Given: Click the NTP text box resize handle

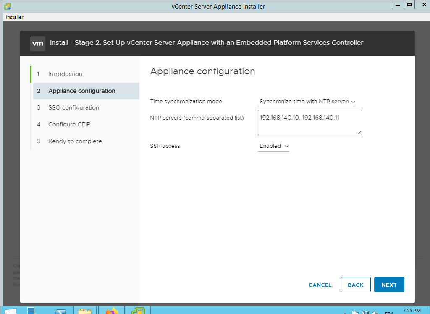Looking at the screenshot, I should (359, 133).
